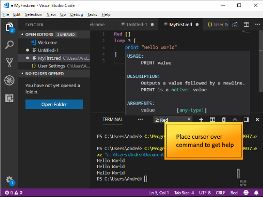Click the editor vertical scrollbar
Screen dimensions: 263x197
(261, 71)
